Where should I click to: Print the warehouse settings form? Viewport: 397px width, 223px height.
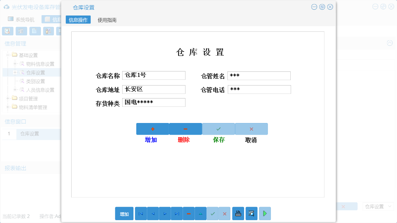tap(238, 213)
